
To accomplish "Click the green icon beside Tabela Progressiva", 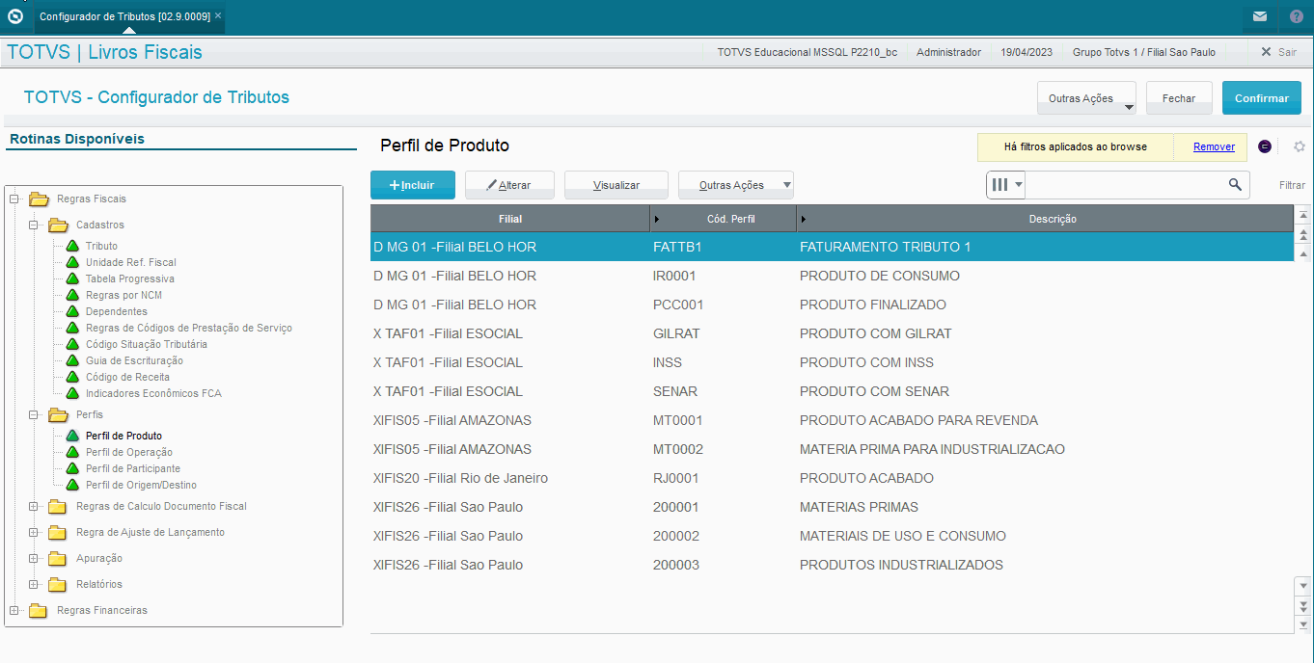I will [x=72, y=278].
